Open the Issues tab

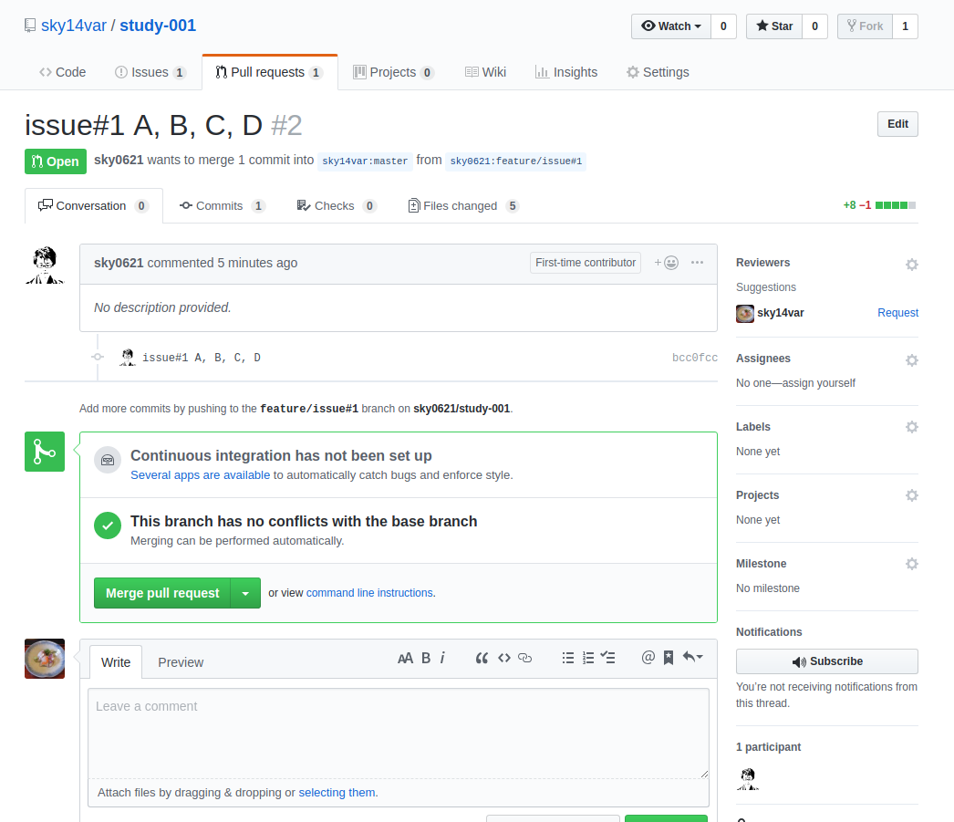click(150, 72)
